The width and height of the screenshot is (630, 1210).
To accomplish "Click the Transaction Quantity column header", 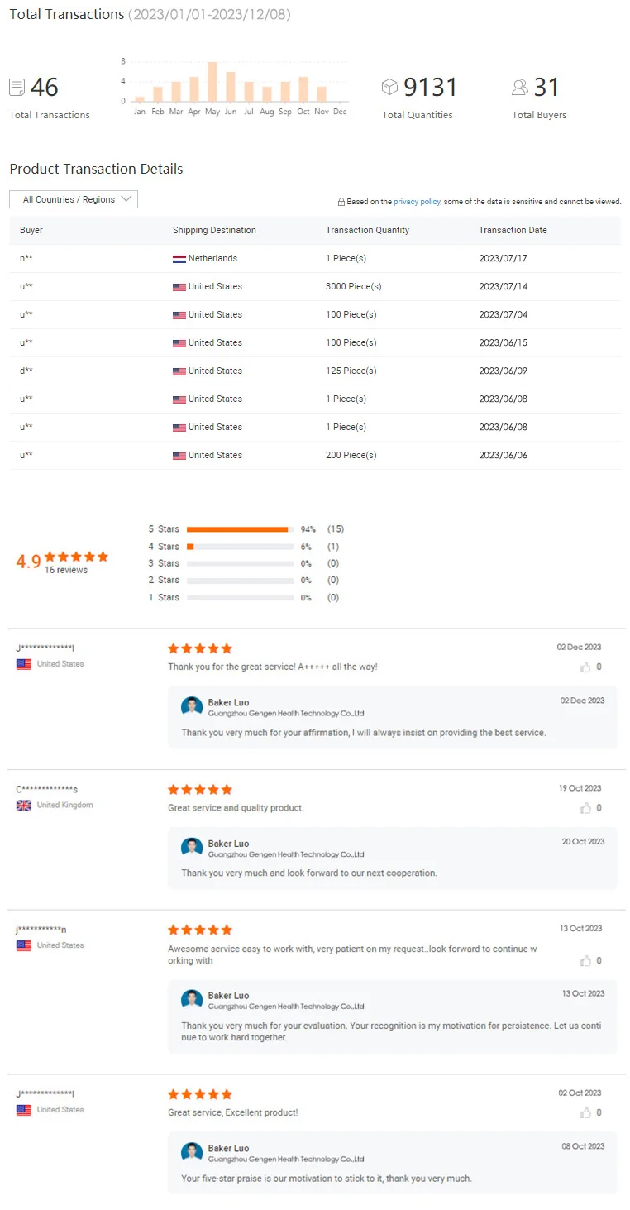I will tap(367, 230).
